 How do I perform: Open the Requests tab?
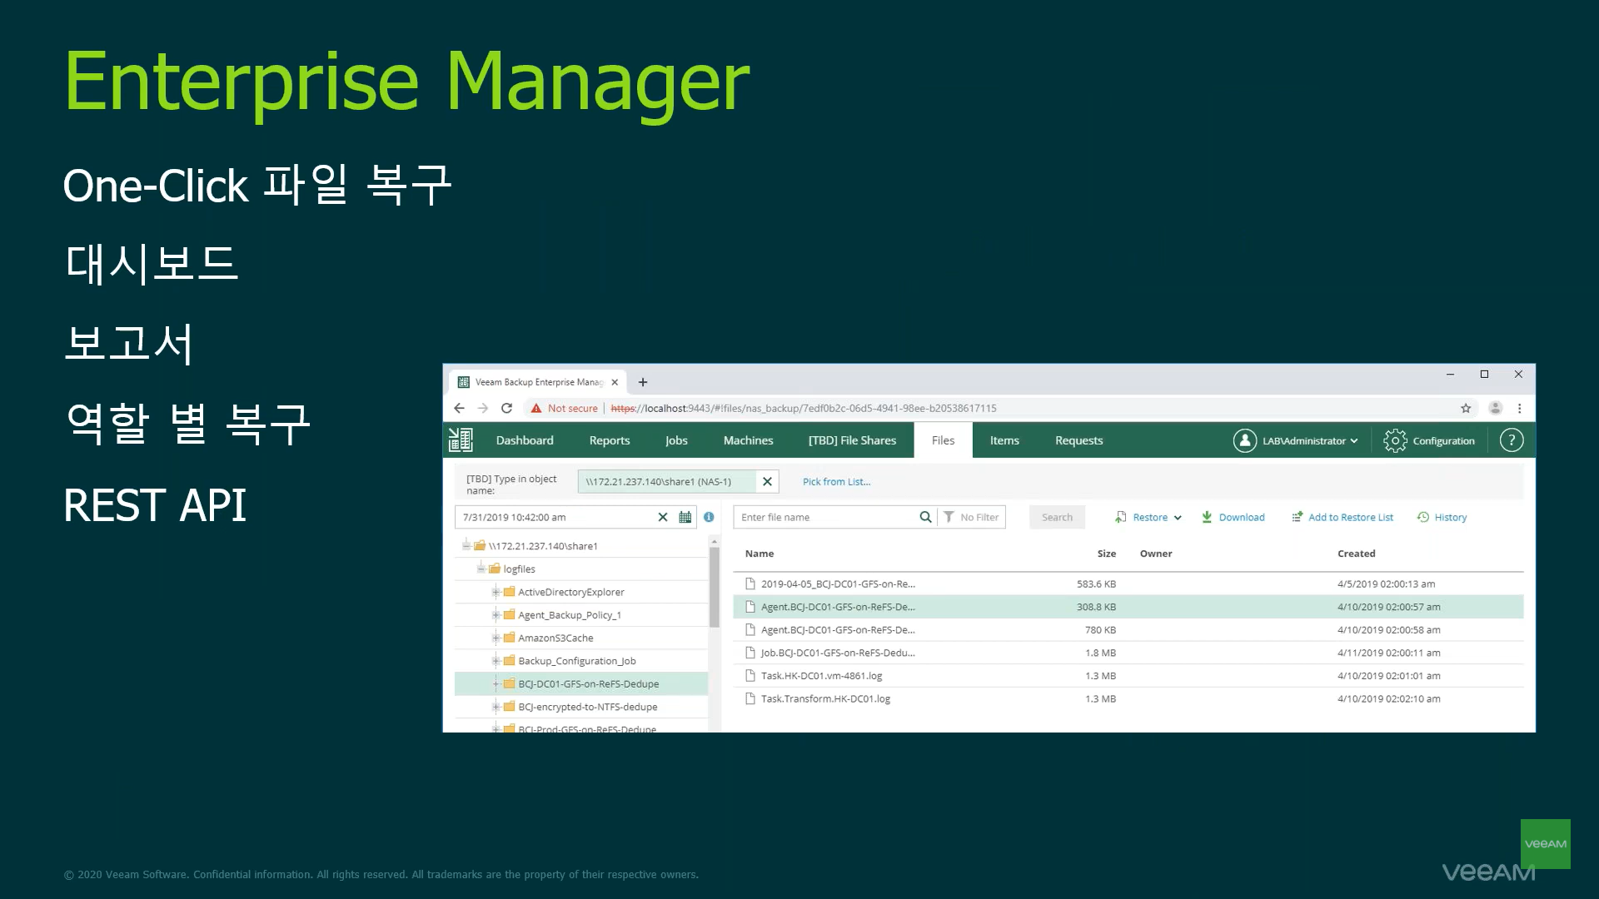click(1078, 440)
